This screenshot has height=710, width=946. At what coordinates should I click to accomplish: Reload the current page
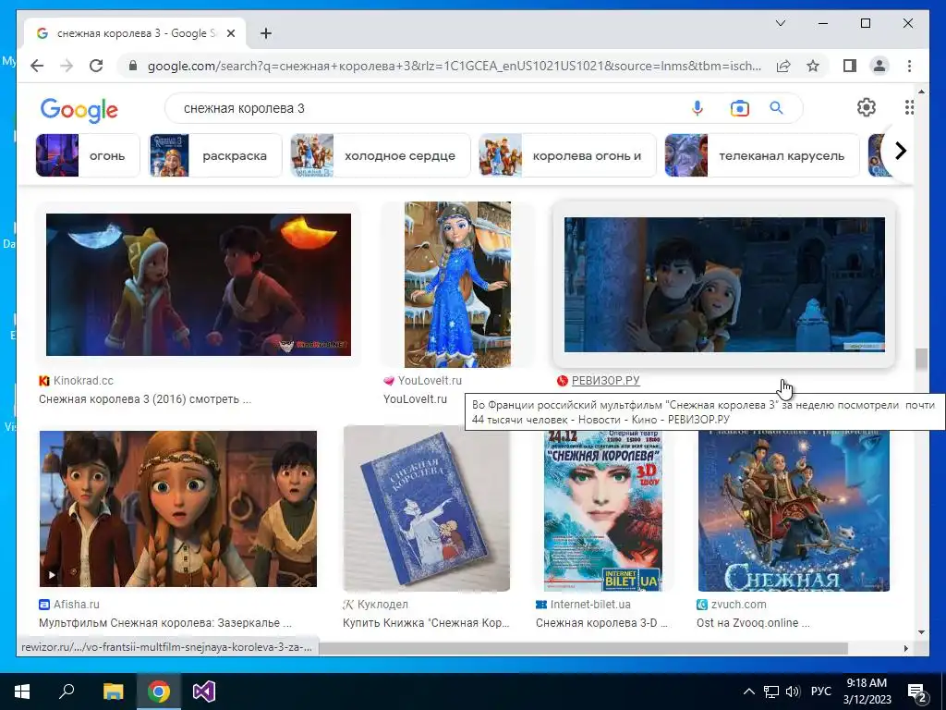point(96,66)
